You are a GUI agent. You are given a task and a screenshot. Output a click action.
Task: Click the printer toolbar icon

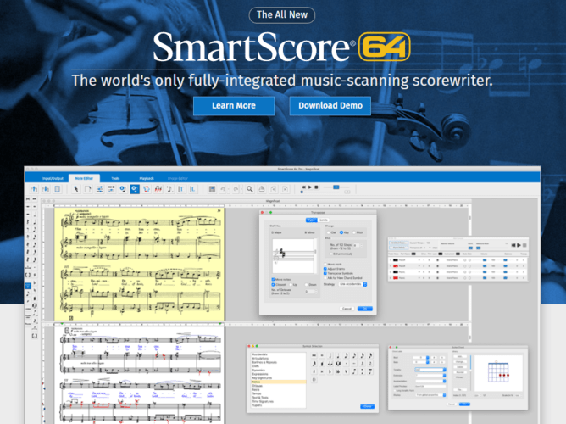[261, 189]
